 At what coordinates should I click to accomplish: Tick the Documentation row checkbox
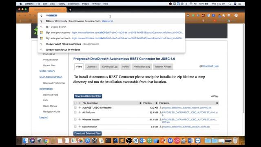(75, 127)
